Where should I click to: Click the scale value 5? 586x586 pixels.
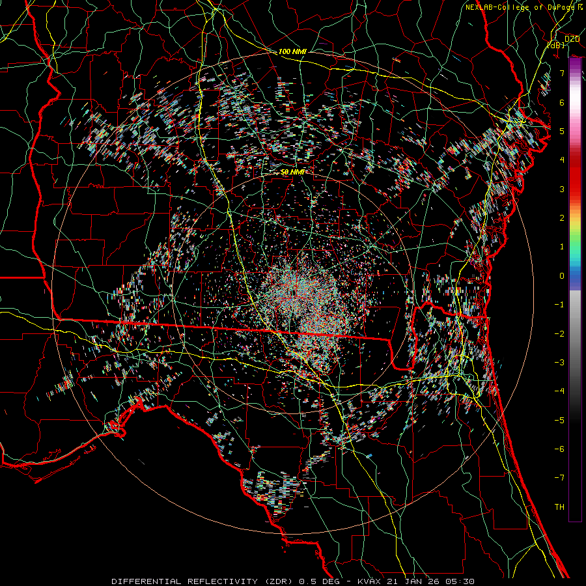pos(562,131)
